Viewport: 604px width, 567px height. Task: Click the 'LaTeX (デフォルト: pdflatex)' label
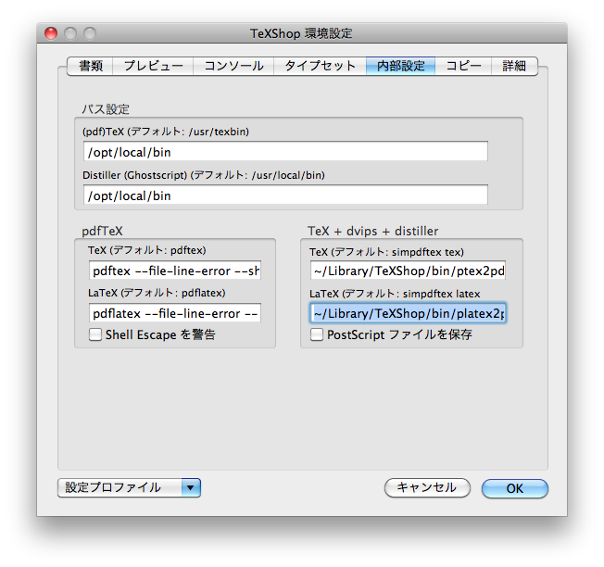[157, 293]
